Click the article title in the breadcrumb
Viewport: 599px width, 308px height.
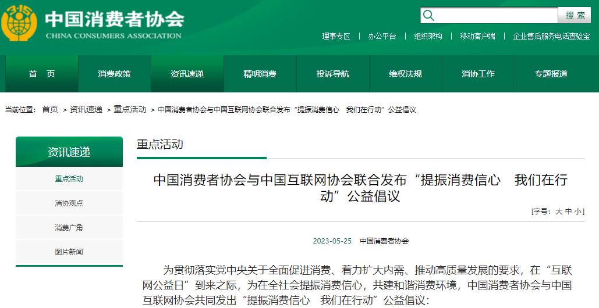pyautogui.click(x=287, y=110)
